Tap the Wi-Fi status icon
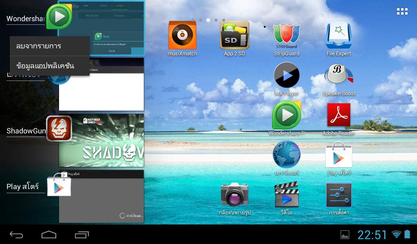 [x=397, y=234]
